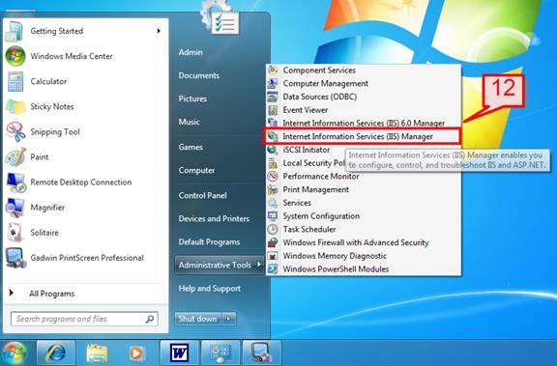
Task: Select Task Scheduler menu entry
Action: (309, 230)
